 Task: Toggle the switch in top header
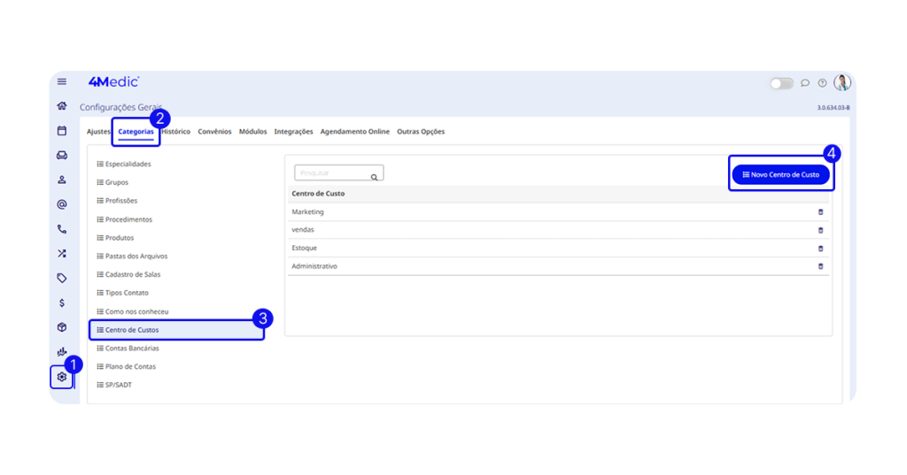(x=781, y=83)
